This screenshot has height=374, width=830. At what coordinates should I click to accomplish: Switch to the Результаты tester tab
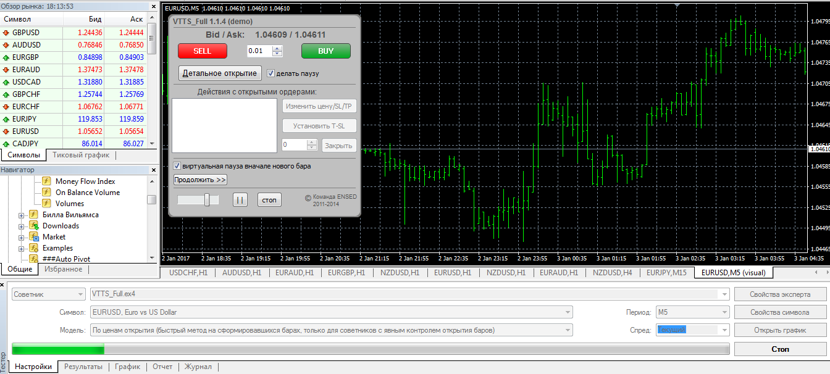coord(83,367)
